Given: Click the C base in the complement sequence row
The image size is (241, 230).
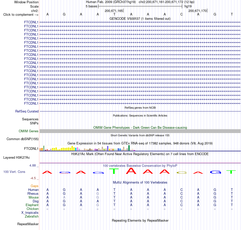Looking at the screenshot, I should click(182, 14).
